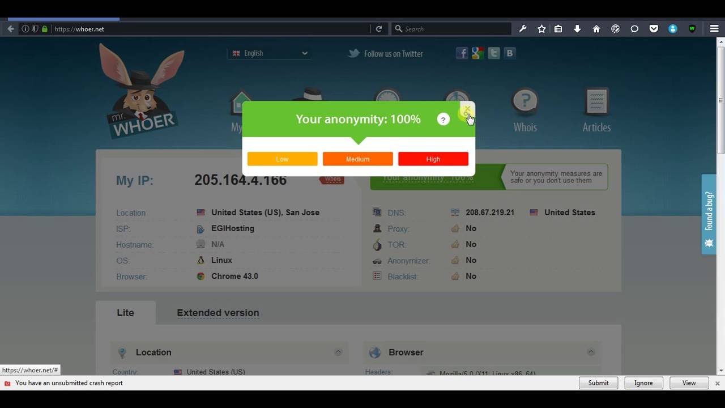Open whoer Twitter square icon
This screenshot has height=408, width=725.
494,53
